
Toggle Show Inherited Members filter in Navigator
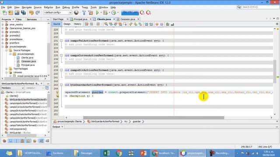tap(4, 141)
